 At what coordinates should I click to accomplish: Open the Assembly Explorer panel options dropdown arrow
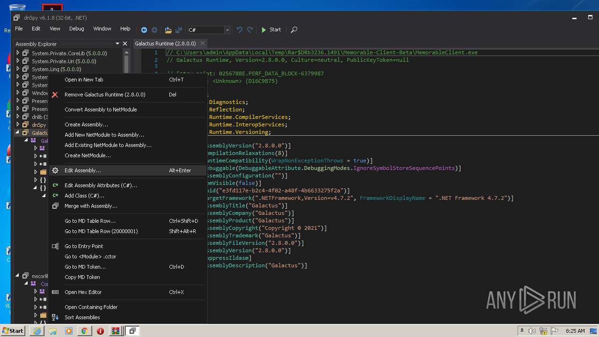click(x=117, y=44)
